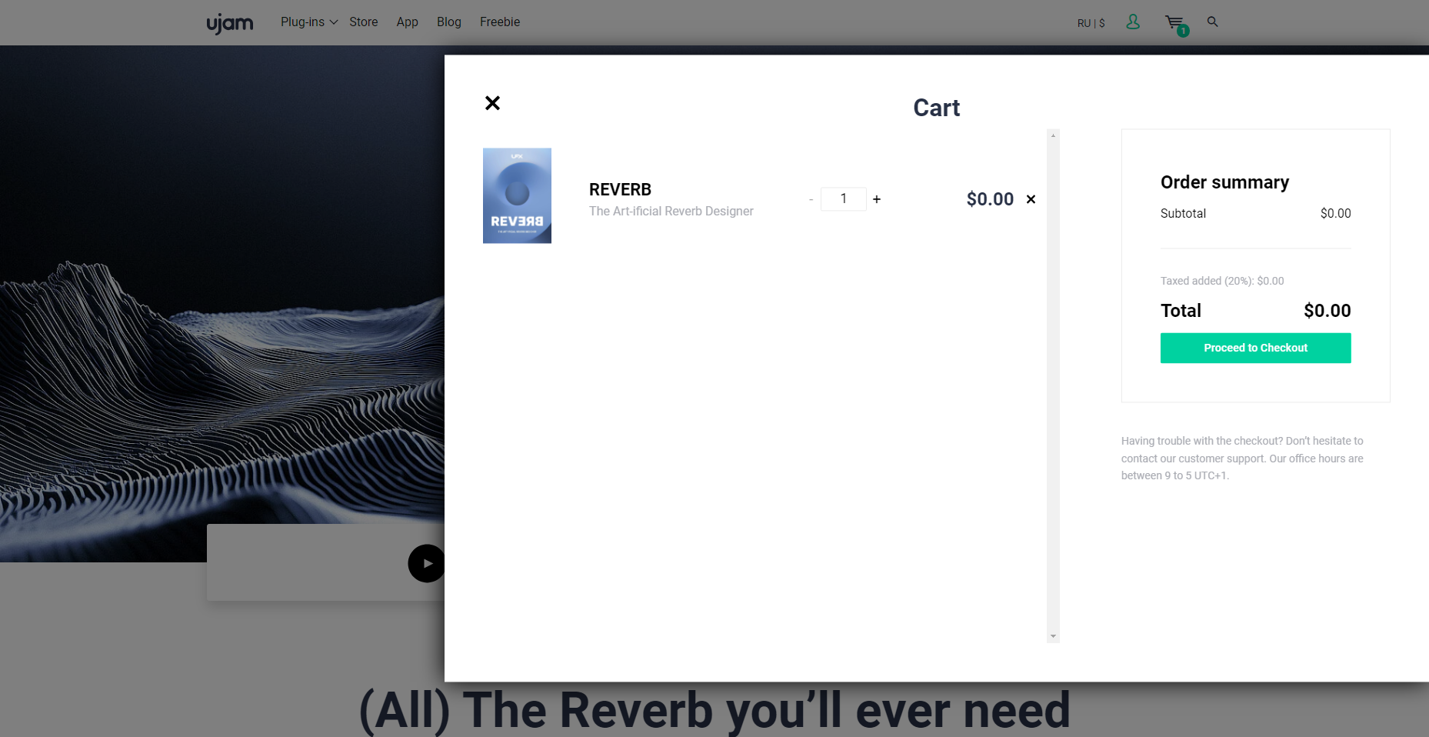Click the Order summary heading
The width and height of the screenshot is (1429, 737).
(1224, 182)
